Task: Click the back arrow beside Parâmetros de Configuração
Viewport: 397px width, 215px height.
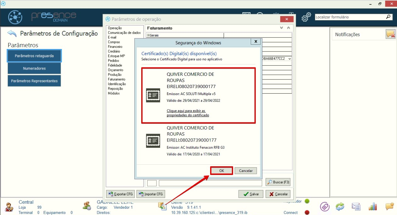Action: point(12,33)
